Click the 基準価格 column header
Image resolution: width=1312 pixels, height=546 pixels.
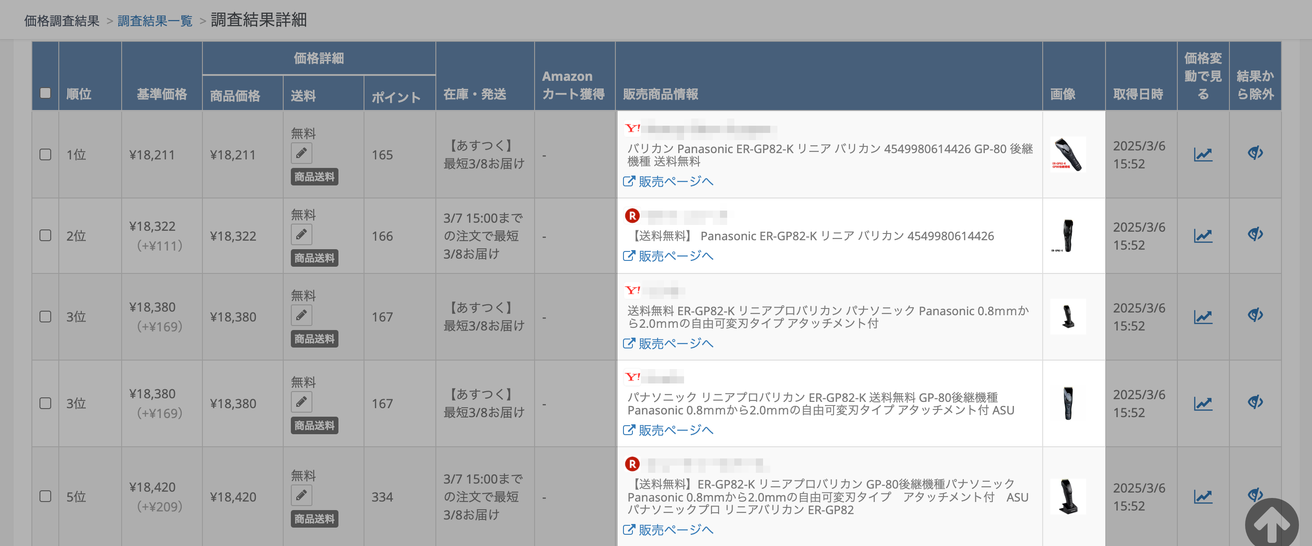coord(162,94)
